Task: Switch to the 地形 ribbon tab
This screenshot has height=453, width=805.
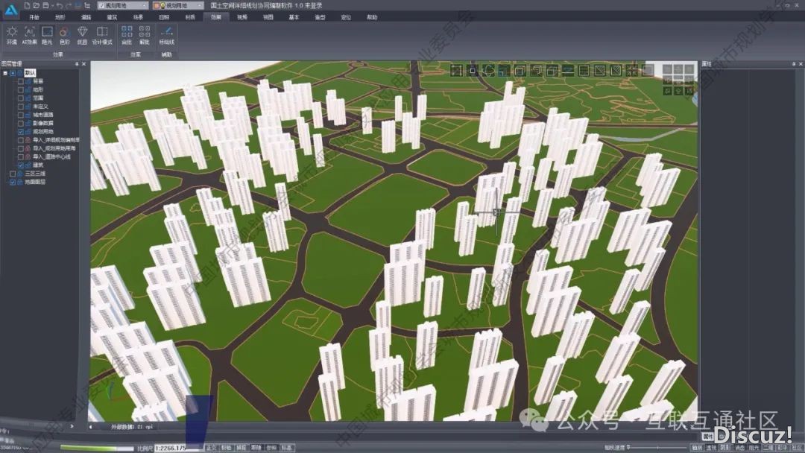Action: [60, 17]
